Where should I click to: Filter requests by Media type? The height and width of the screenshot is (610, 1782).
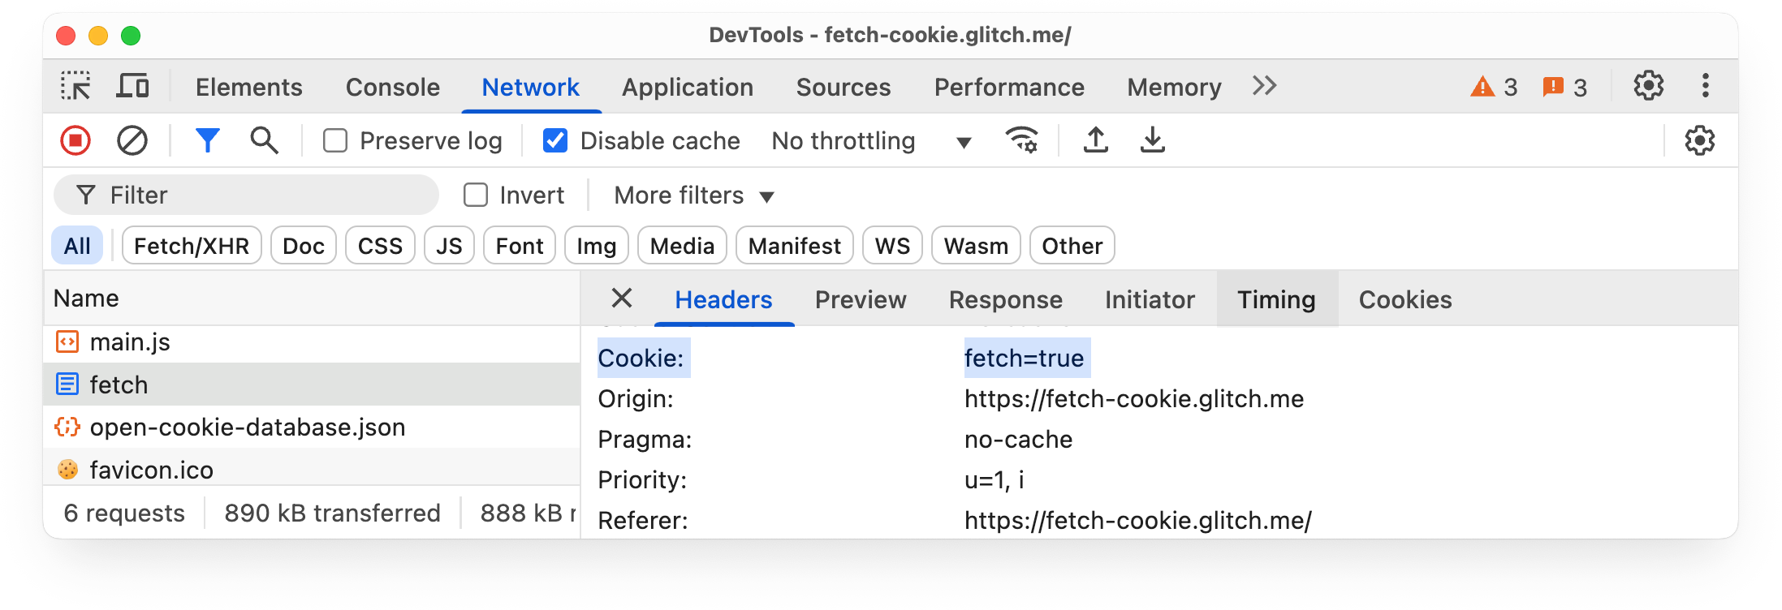point(682,246)
